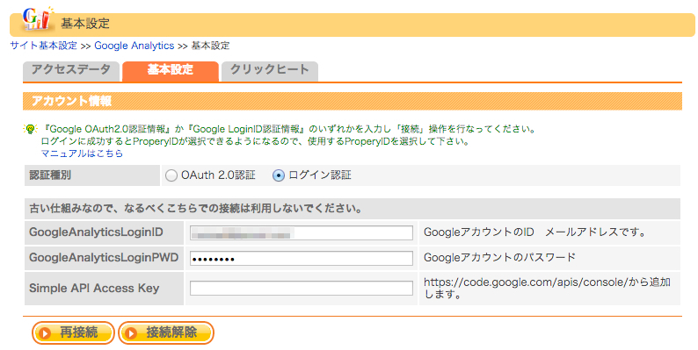Focus the Simple API Access Key field
This screenshot has width=698, height=350.
302,289
